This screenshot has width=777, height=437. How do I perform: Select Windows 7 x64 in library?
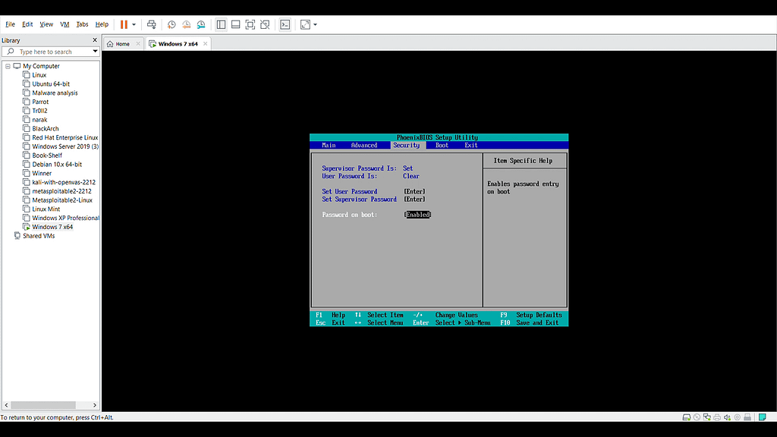click(x=52, y=226)
